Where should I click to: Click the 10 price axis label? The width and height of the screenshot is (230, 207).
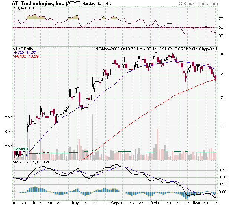pos(221,125)
